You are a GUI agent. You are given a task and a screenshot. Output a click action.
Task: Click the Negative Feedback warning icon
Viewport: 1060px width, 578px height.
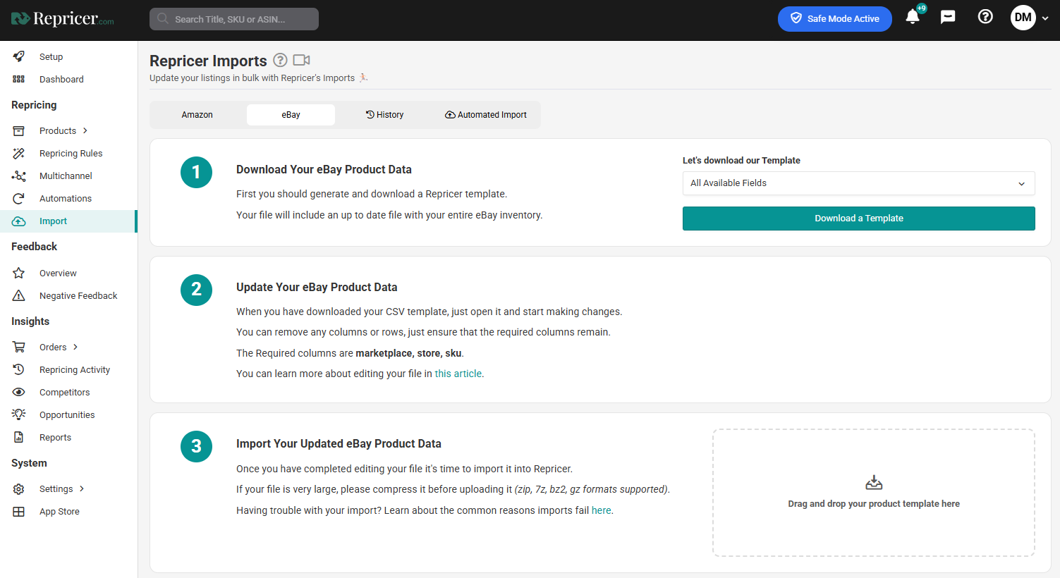19,295
